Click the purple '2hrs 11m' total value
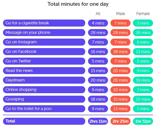 pyautogui.click(x=98, y=121)
